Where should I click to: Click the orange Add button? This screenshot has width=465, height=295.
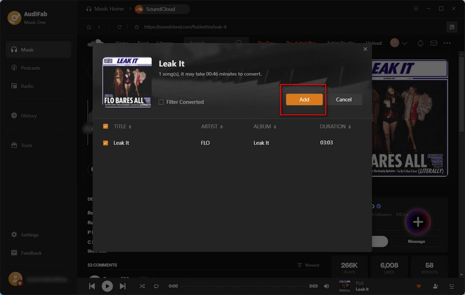304,99
